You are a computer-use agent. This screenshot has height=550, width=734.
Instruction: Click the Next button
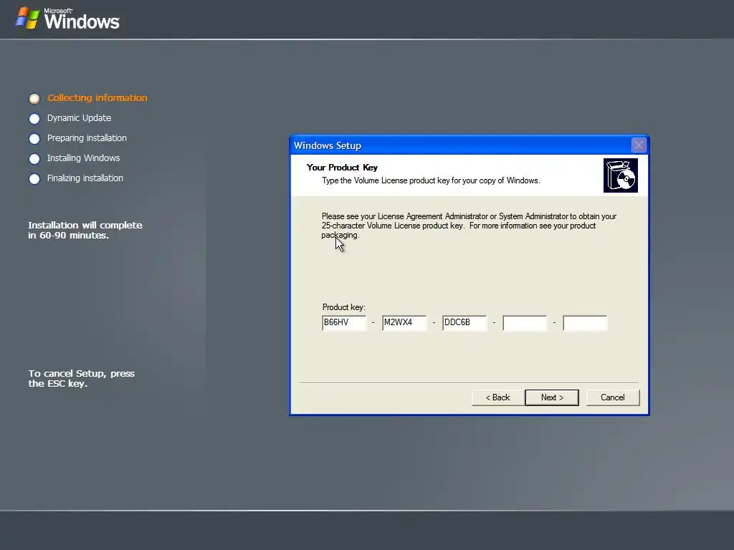click(552, 397)
